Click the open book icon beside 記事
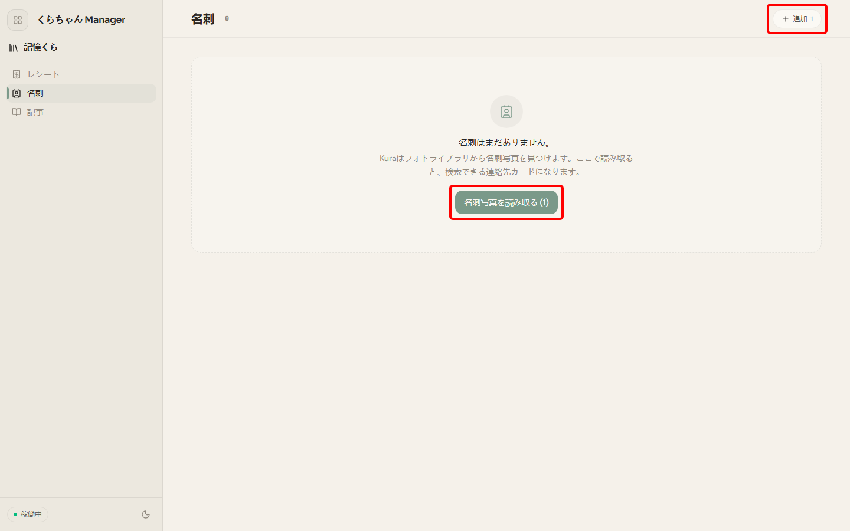This screenshot has width=850, height=531. 17,112
